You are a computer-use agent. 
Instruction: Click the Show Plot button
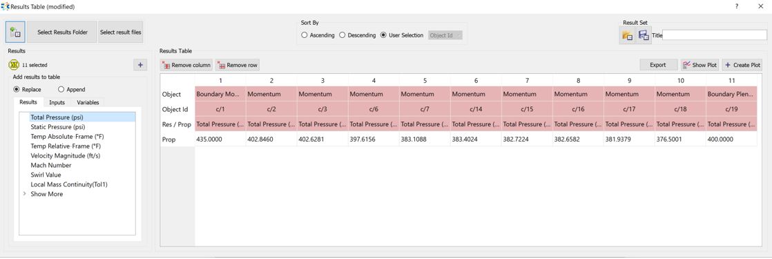tap(699, 65)
